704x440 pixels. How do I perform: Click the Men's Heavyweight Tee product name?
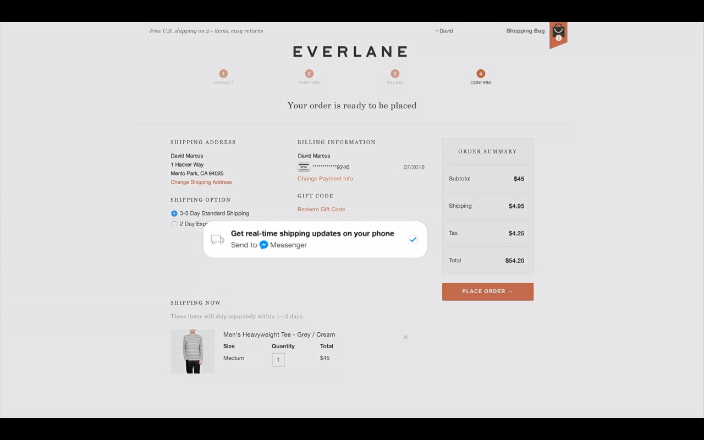click(279, 334)
